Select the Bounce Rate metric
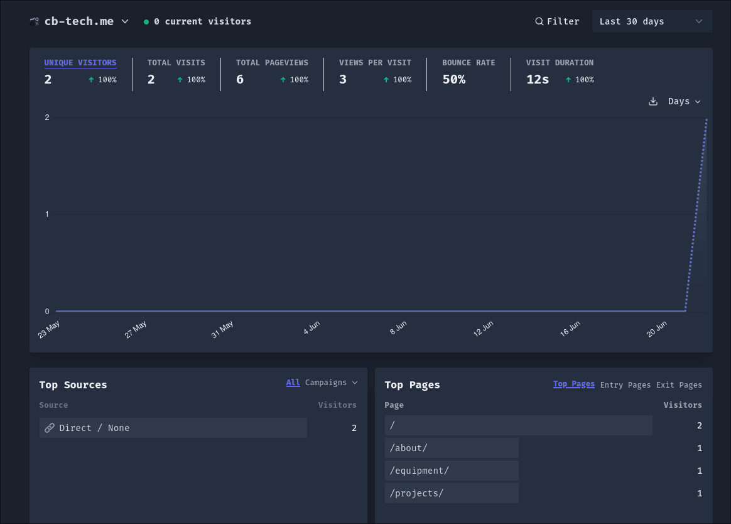 468,63
